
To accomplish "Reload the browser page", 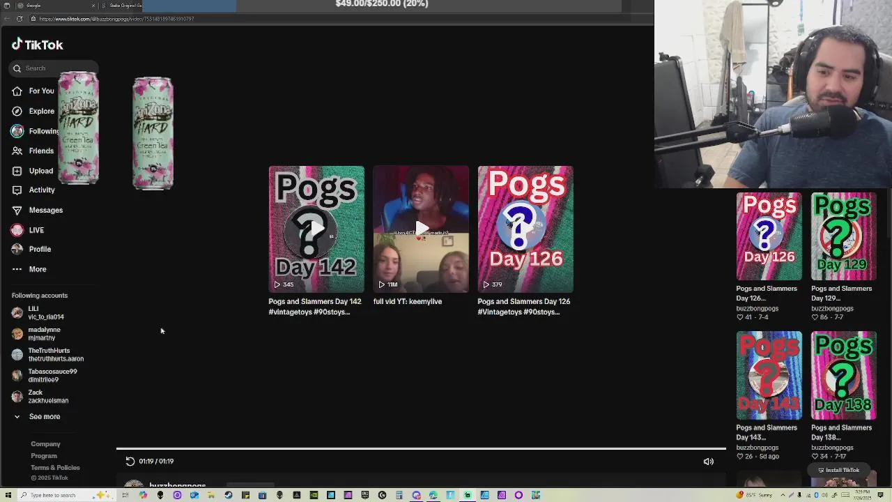I will [20, 19].
